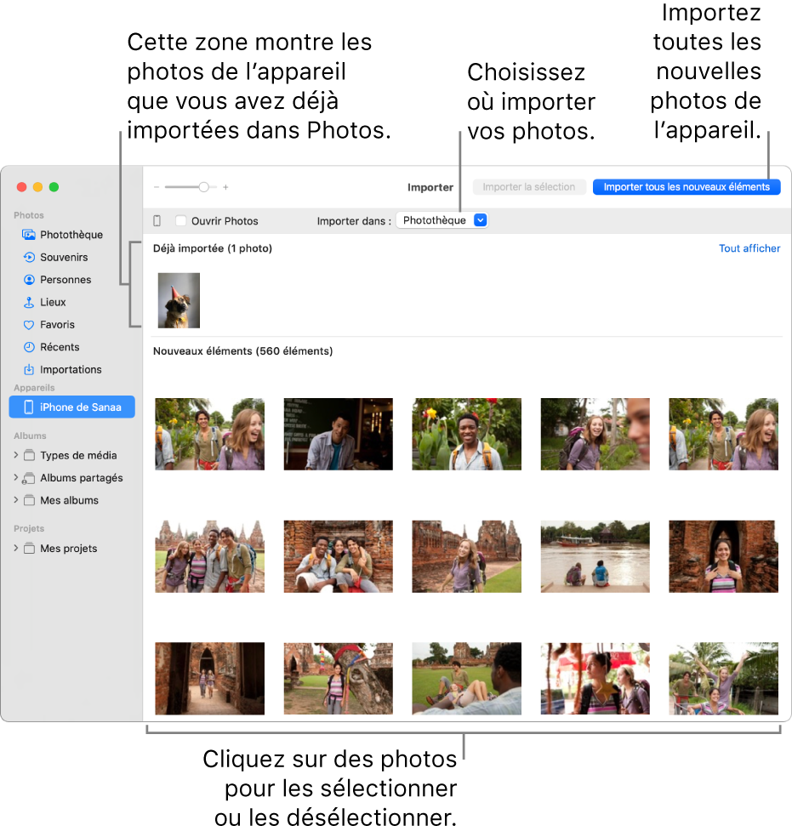Click the thumbnail size slider
Screen dimensions: 792x837
tap(203, 186)
